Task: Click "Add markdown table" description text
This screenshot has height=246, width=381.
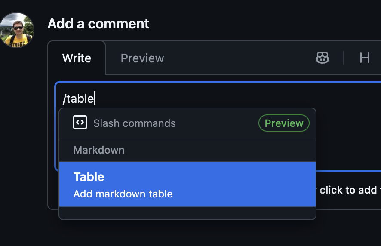Action: (x=123, y=194)
